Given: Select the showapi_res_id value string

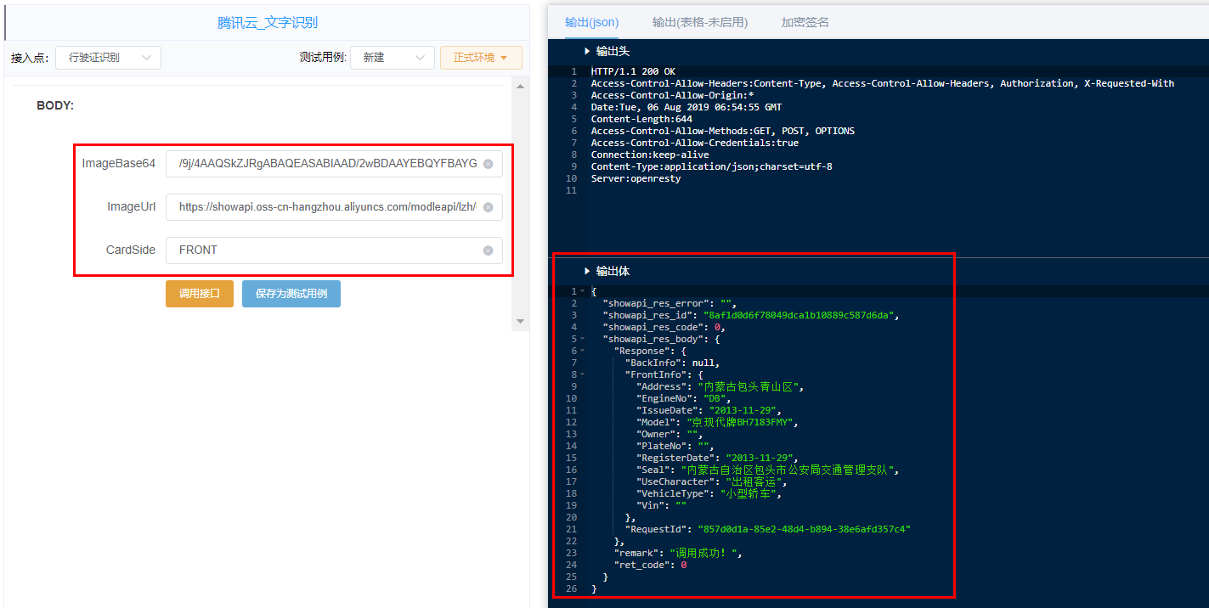Looking at the screenshot, I should (x=800, y=315).
